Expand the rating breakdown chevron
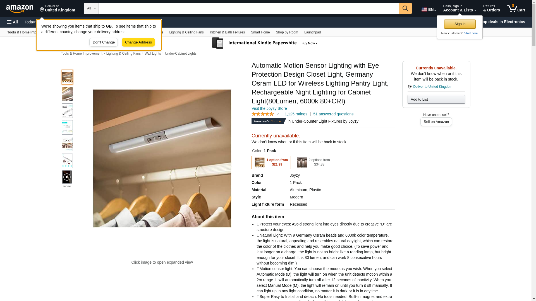 (277, 114)
